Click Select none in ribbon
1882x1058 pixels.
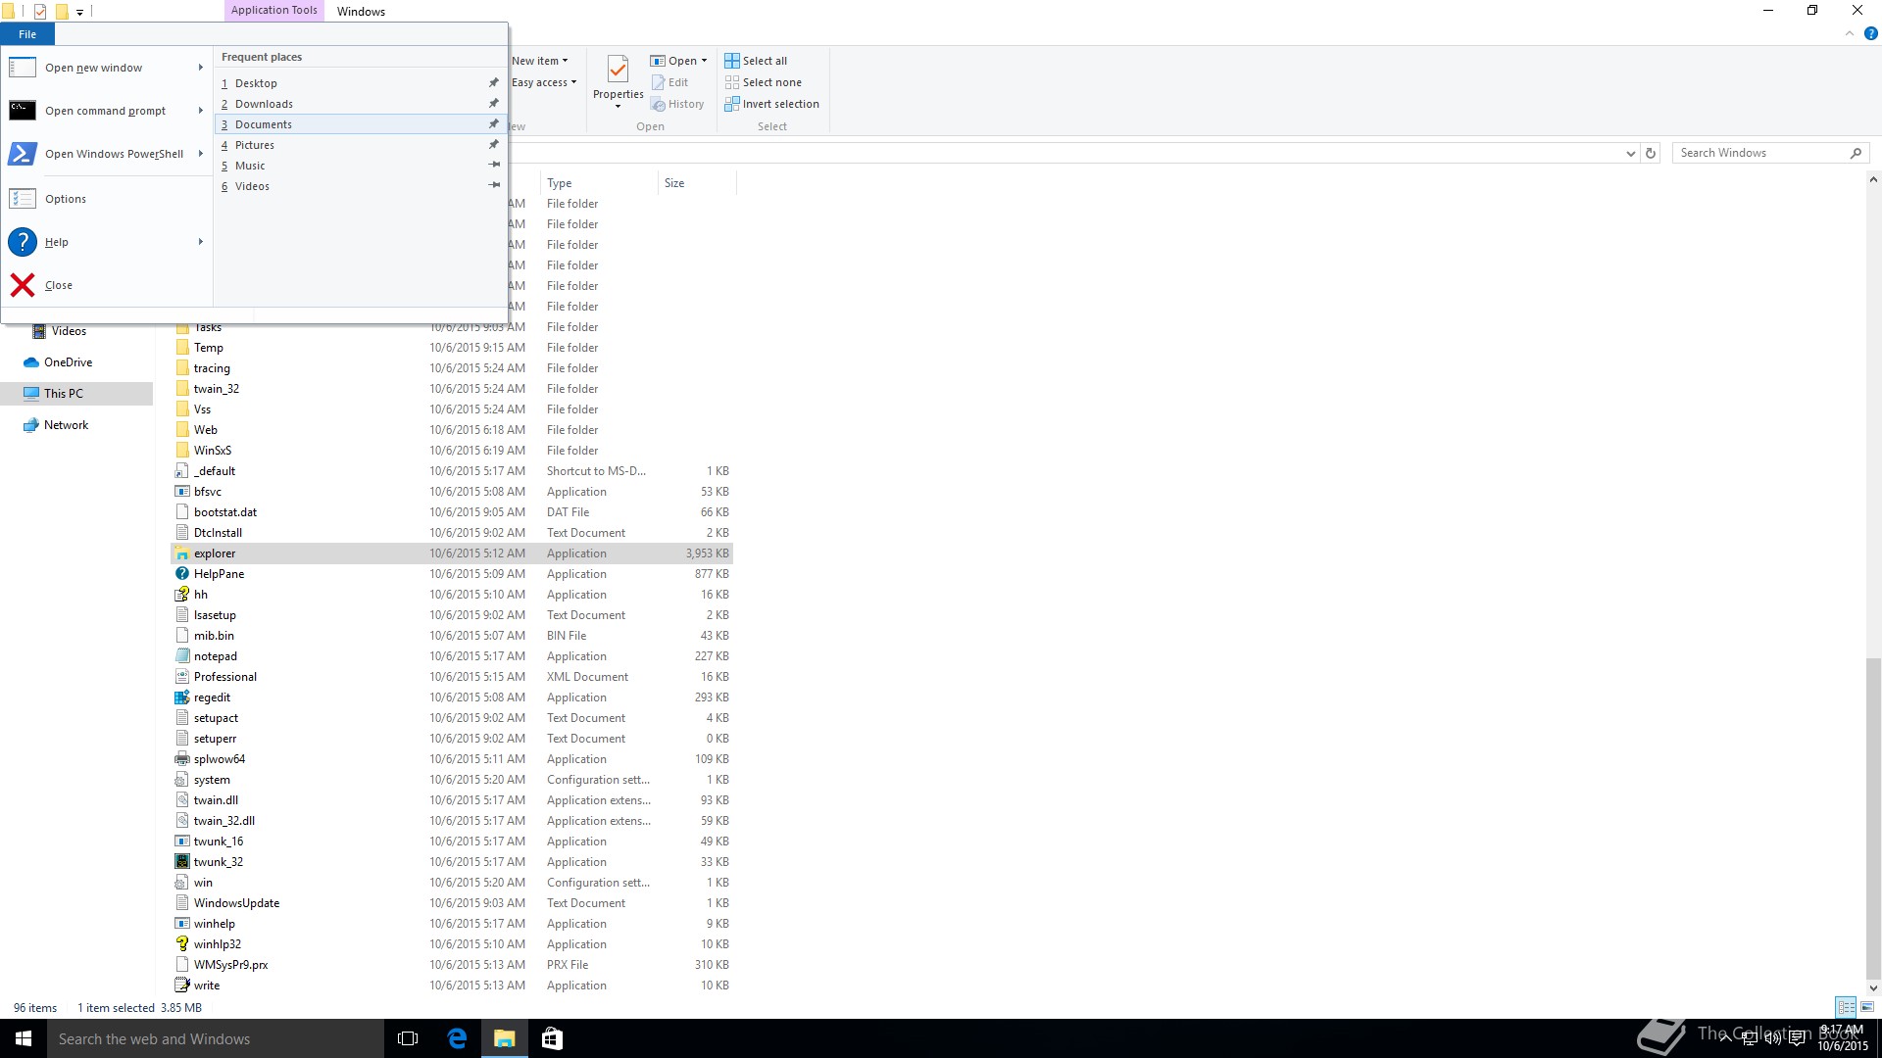click(x=763, y=82)
